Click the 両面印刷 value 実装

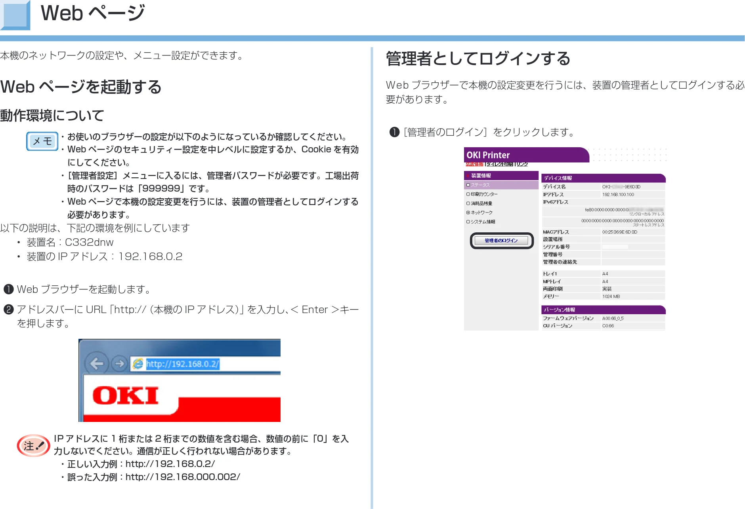[x=607, y=289]
